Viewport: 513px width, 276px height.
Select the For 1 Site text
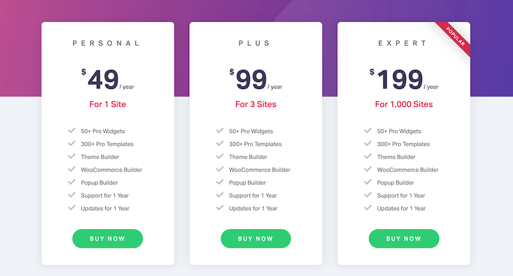pos(108,104)
